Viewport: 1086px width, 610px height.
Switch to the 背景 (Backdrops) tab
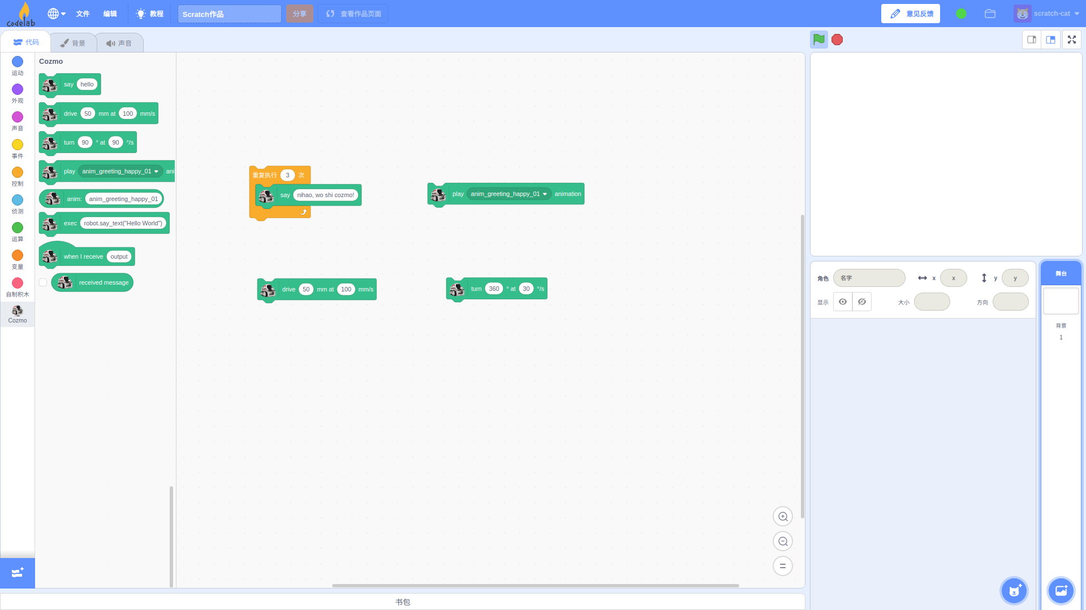pos(74,42)
